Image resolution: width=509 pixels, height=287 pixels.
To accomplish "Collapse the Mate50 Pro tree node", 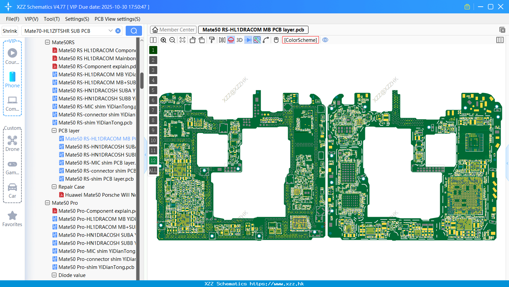I will [x=47, y=203].
